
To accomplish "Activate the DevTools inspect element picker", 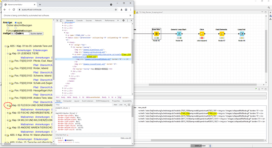I will (x=58, y=21).
